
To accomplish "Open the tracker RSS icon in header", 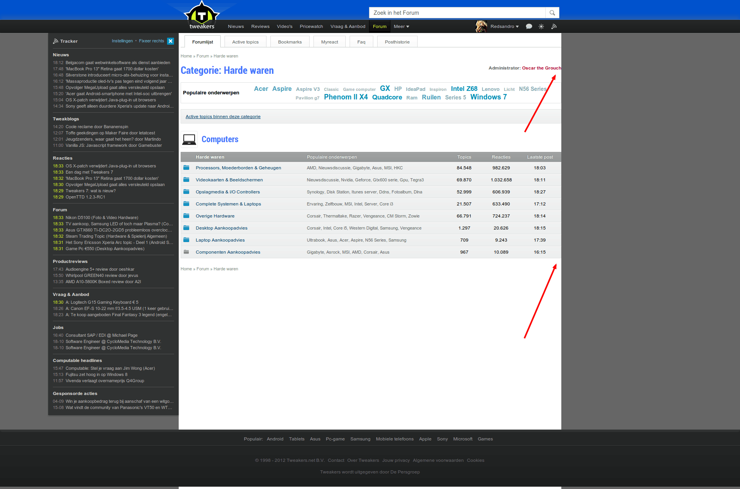I will (554, 26).
